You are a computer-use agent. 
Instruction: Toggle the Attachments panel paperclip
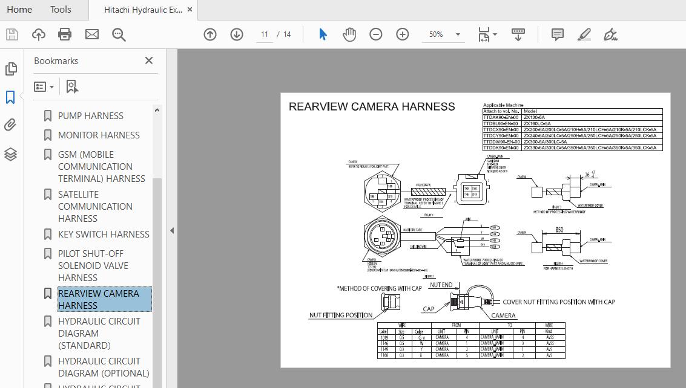(x=10, y=125)
